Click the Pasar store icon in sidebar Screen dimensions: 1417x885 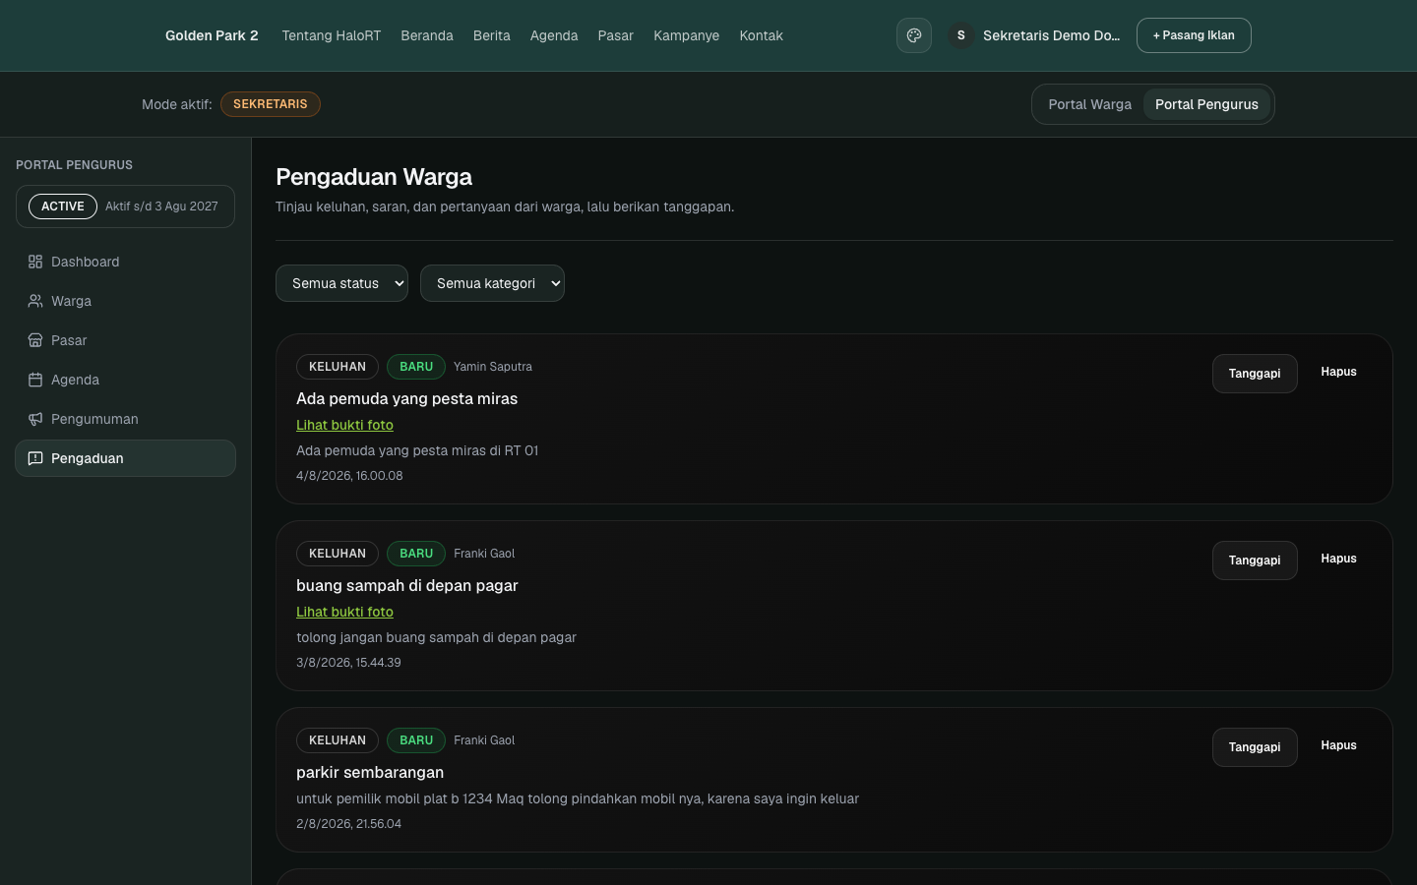pos(35,340)
